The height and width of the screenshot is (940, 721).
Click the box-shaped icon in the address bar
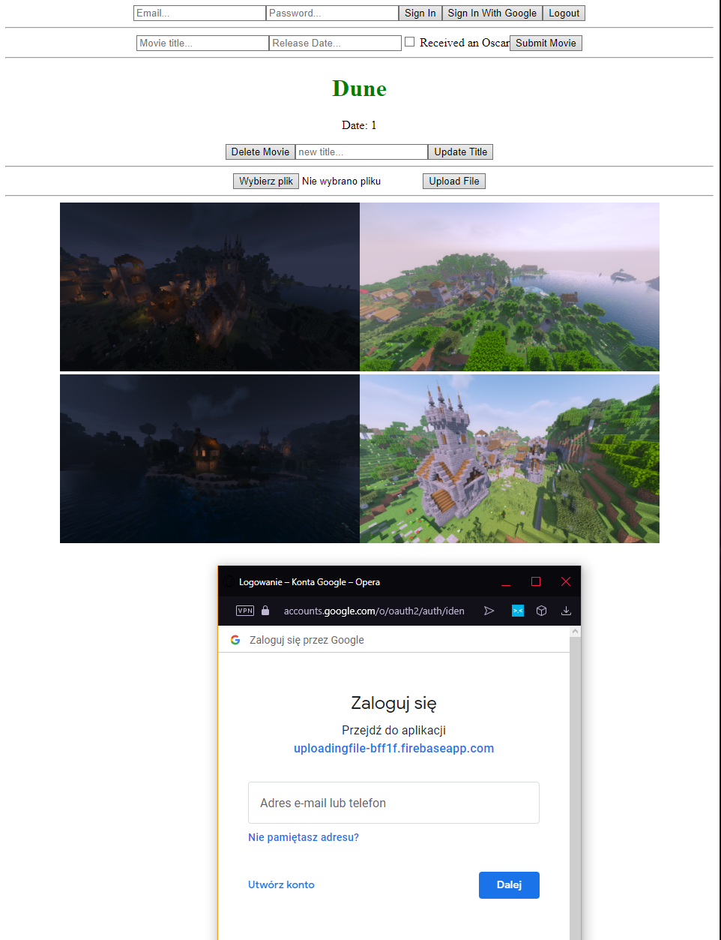pyautogui.click(x=541, y=611)
